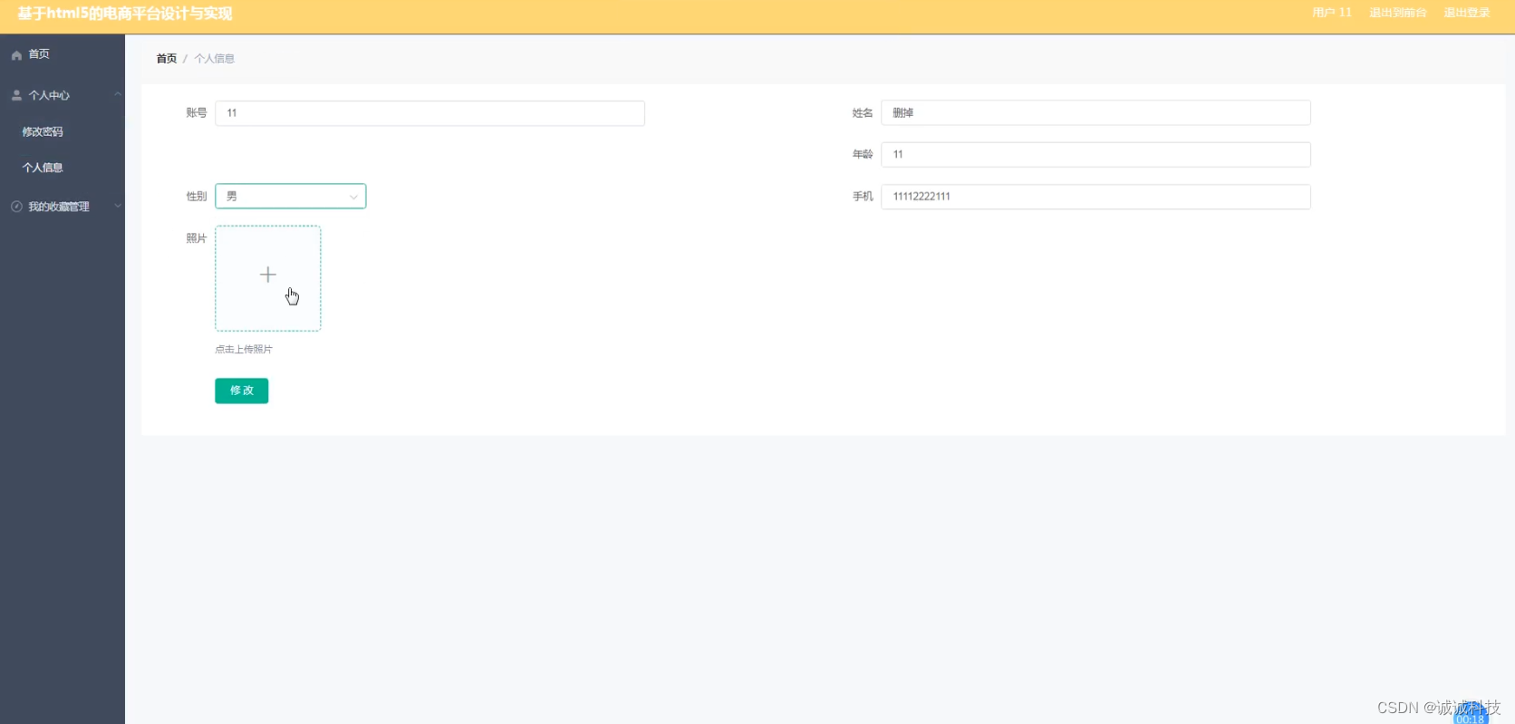Focus the 账号 input field
This screenshot has width=1515, height=724.
429,113
